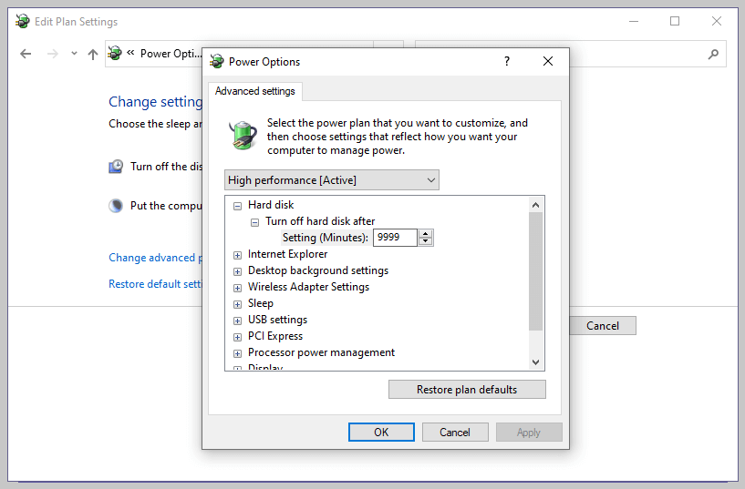
Task: Click the Power Options address bar icon
Action: coord(115,53)
